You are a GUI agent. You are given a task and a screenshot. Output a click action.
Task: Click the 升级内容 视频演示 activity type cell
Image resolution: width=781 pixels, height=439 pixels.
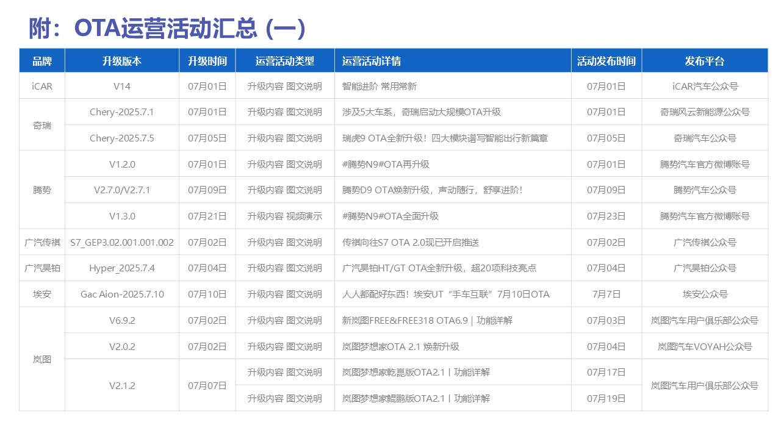pyautogui.click(x=285, y=216)
